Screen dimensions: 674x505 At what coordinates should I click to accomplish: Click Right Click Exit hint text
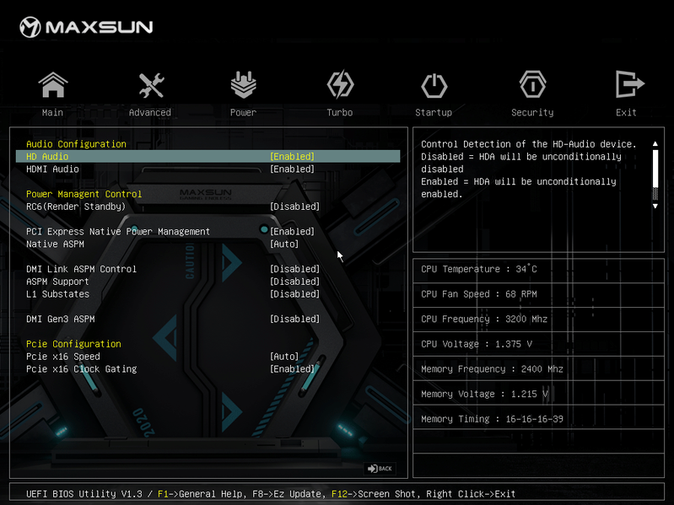pyautogui.click(x=471, y=494)
